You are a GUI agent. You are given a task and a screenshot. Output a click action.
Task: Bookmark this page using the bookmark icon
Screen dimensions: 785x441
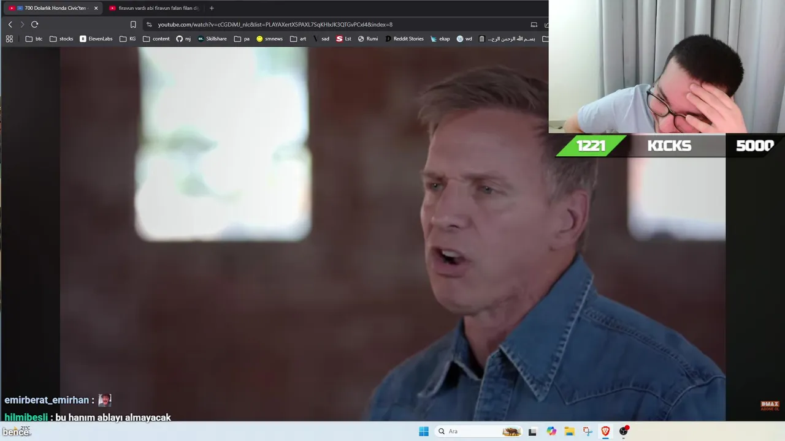pos(133,24)
